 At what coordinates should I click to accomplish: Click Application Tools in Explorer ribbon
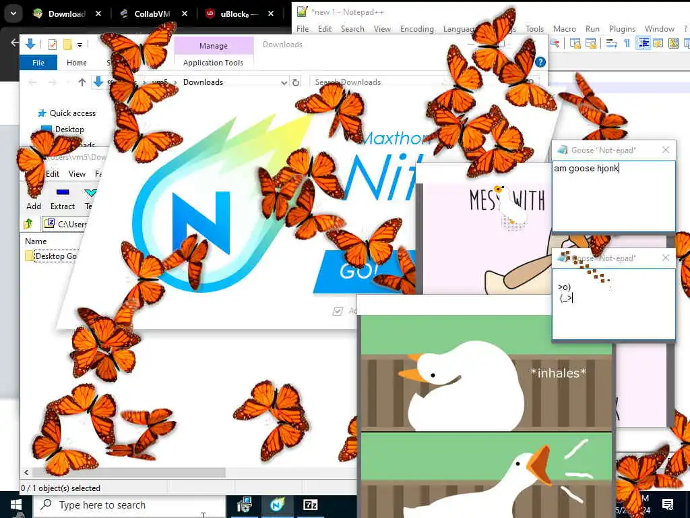tap(213, 63)
